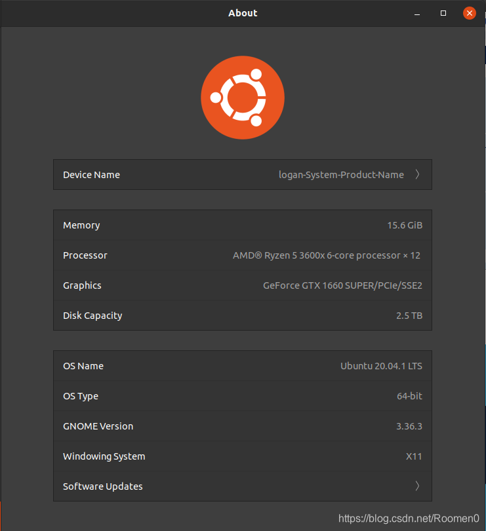This screenshot has width=486, height=531.
Task: Minimize the About window
Action: 417,14
